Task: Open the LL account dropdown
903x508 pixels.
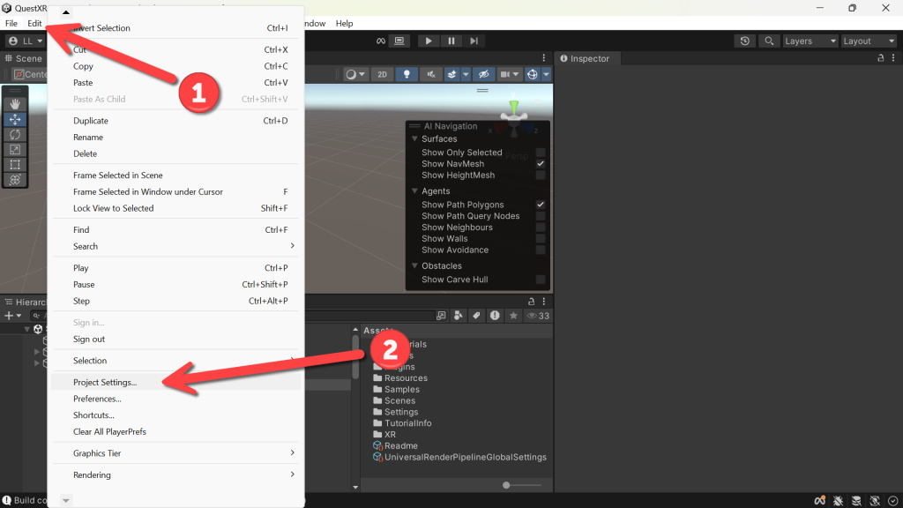Action: [26, 41]
